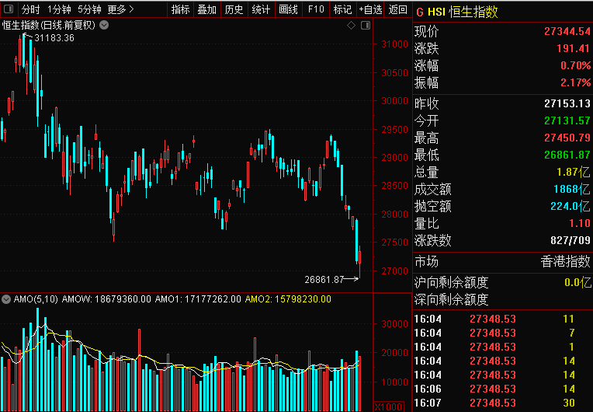
Task: Click the 今开 value 27131.57
Action: 567,120
